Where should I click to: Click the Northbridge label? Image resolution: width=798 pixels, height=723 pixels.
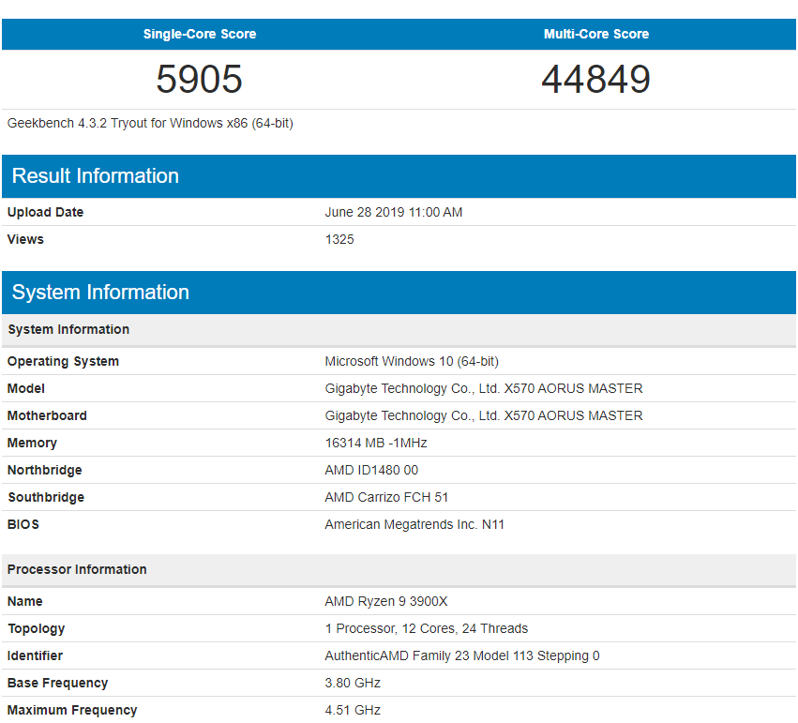(45, 470)
